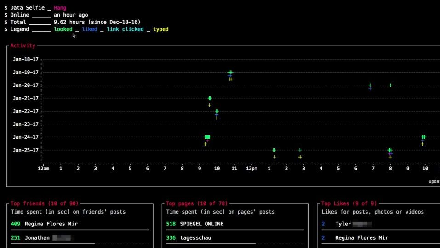Click the 12pm label on the time axis
This screenshot has width=440, height=248.
click(251, 169)
